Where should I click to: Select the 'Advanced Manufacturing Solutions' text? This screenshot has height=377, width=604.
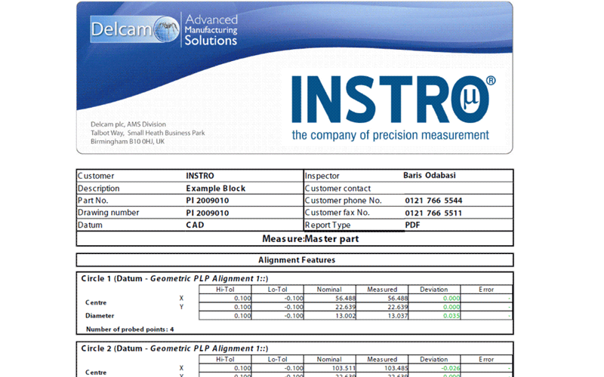(211, 30)
